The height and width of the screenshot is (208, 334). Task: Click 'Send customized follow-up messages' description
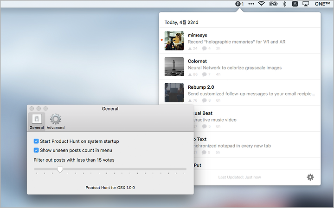click(251, 94)
